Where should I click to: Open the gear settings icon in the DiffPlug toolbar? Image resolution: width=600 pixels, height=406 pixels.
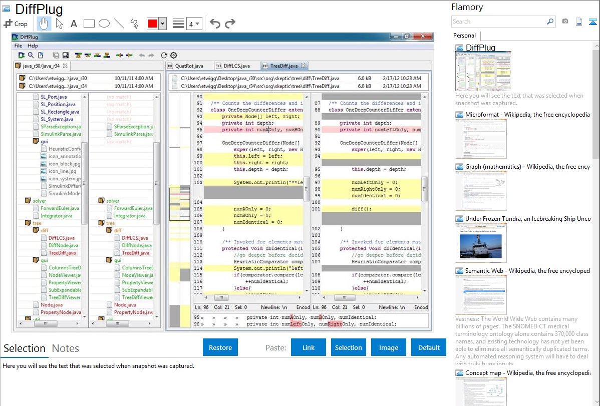(173, 56)
